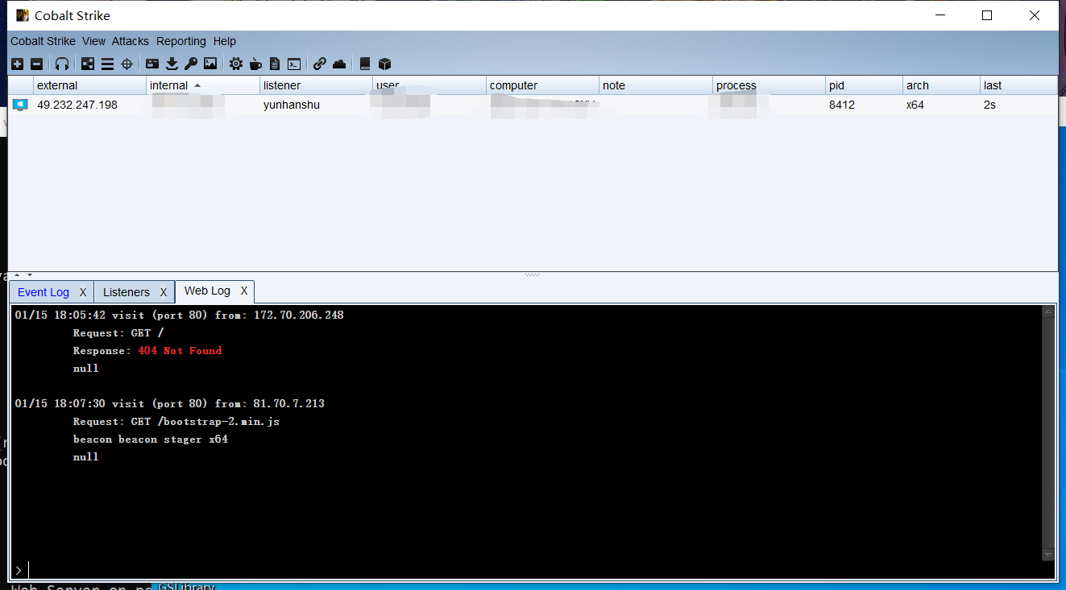Open the help book icon
This screenshot has height=590, width=1066.
coord(365,64)
